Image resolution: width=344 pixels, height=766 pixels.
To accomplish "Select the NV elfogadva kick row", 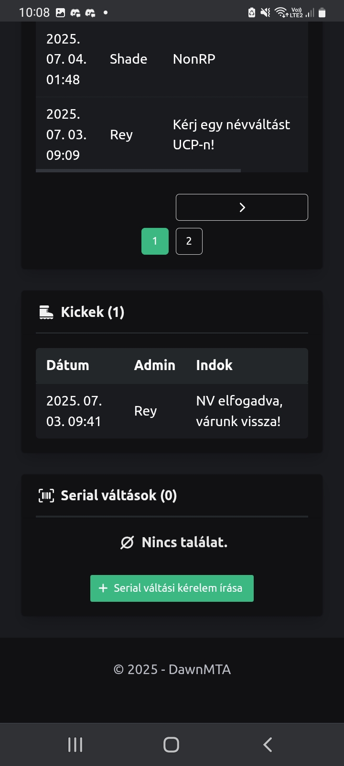I will point(172,411).
